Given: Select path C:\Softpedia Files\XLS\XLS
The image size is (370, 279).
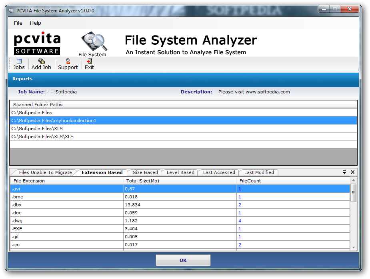Looking at the screenshot, I should pyautogui.click(x=183, y=137).
